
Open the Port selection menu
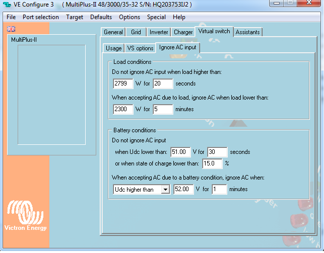[41, 17]
